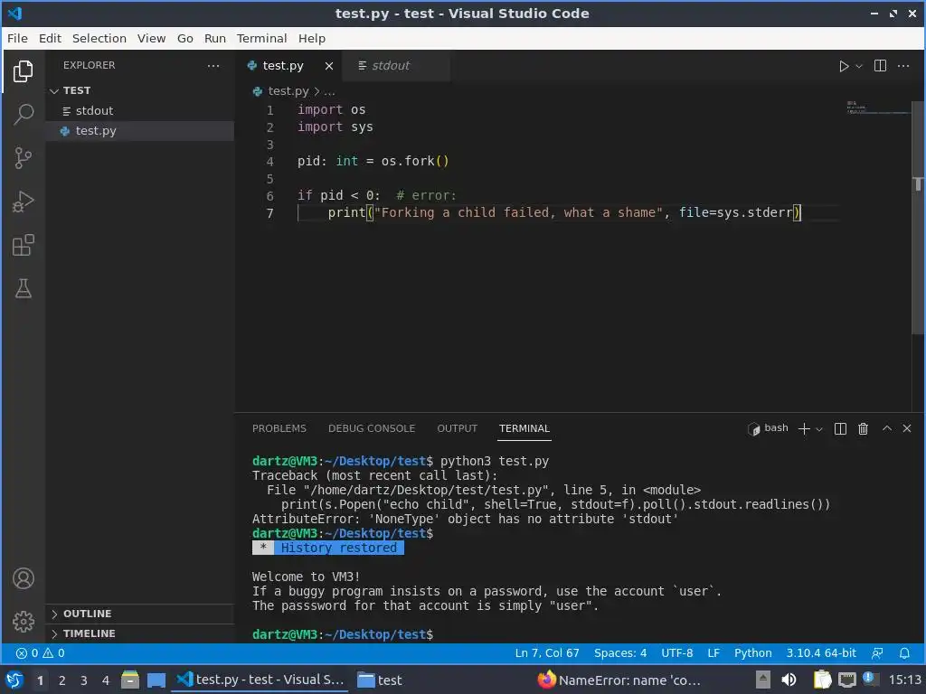Switch to the OUTPUT panel tab
Image resolution: width=926 pixels, height=694 pixels.
457,428
